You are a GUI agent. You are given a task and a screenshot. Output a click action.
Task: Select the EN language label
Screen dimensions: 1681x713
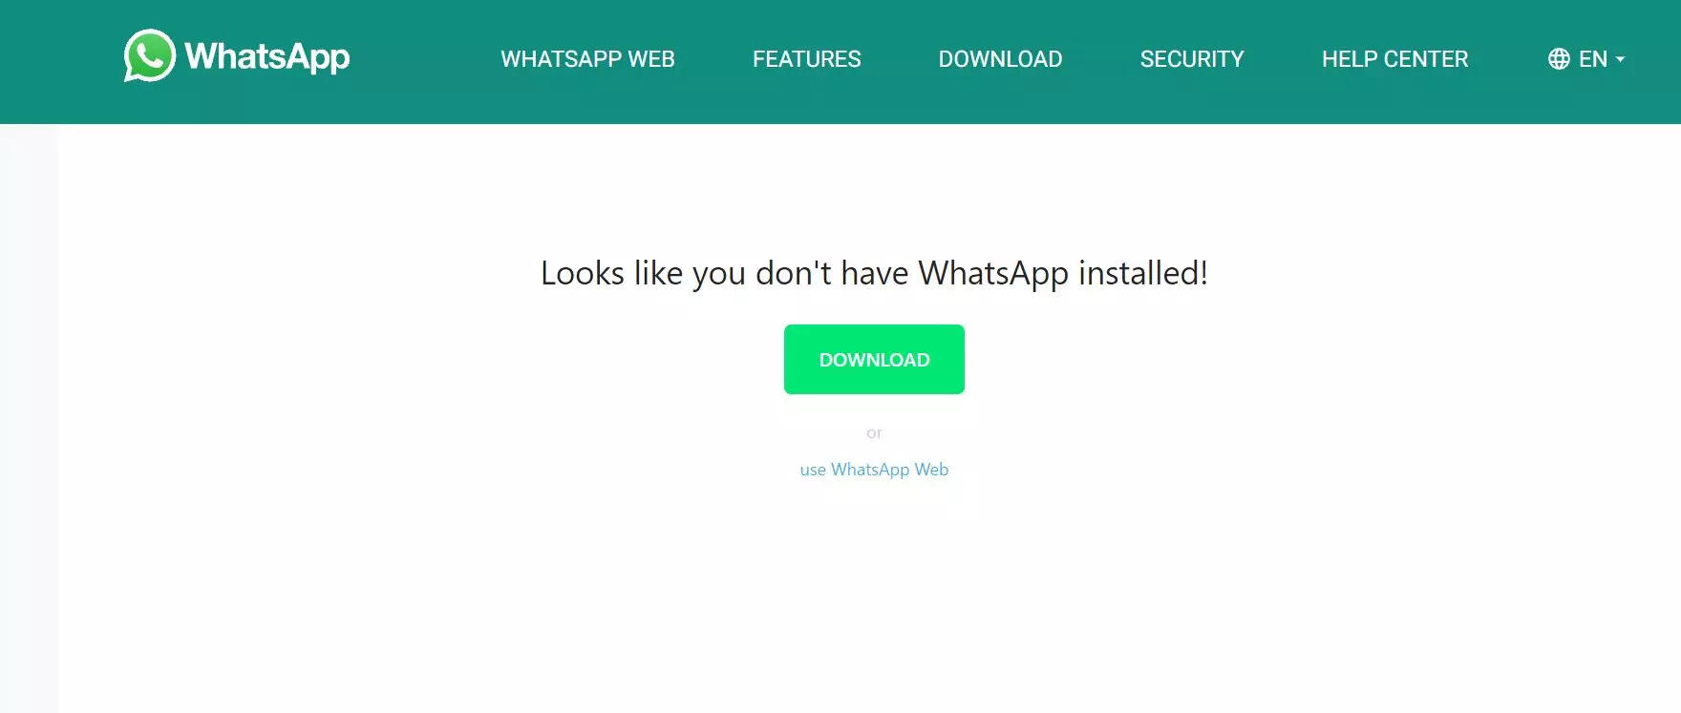pyautogui.click(x=1593, y=59)
